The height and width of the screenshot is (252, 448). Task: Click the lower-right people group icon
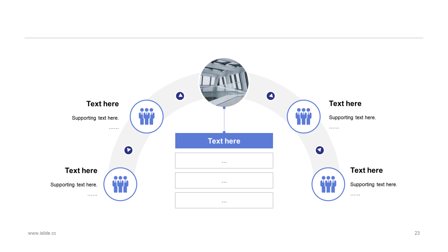tap(328, 184)
